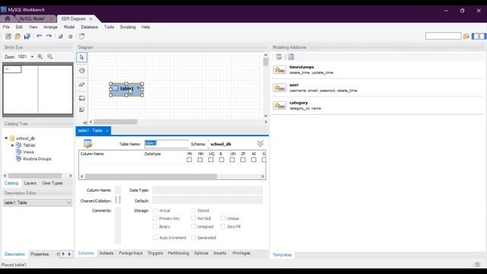Click the table icon in table editor
Image resolution: width=487 pixels, height=274 pixels.
88,144
